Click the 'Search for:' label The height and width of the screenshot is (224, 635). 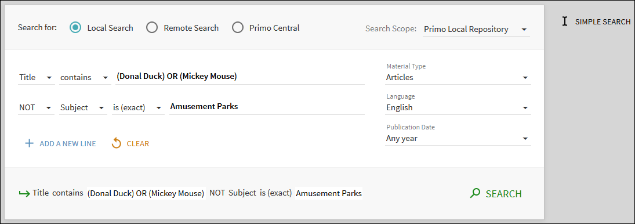click(x=37, y=27)
